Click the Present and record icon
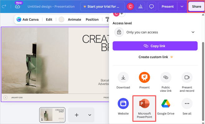 pos(187,77)
